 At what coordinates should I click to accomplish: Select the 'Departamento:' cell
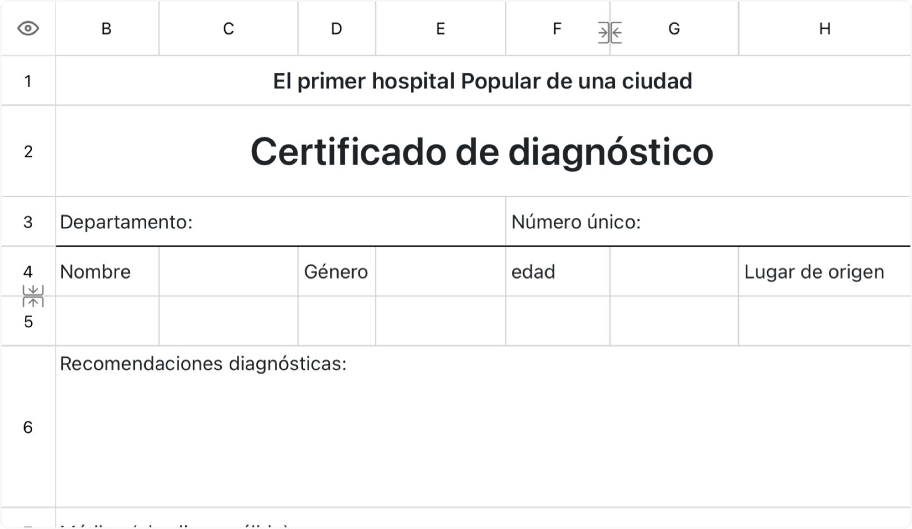pos(280,222)
